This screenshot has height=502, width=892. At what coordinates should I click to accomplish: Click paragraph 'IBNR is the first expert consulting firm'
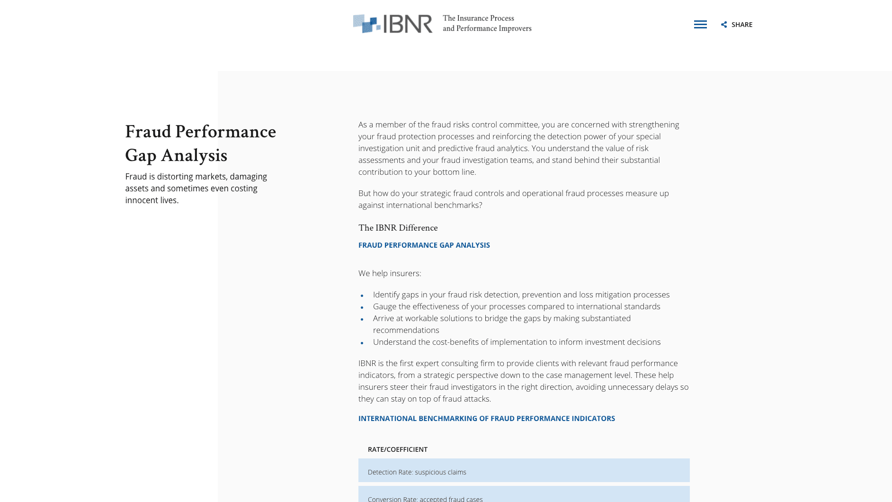524,381
